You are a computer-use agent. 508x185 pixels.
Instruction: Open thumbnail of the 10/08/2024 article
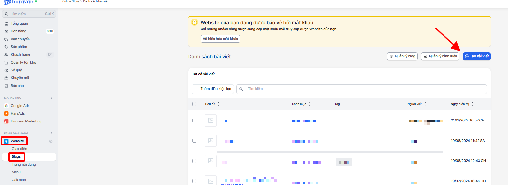(x=211, y=161)
